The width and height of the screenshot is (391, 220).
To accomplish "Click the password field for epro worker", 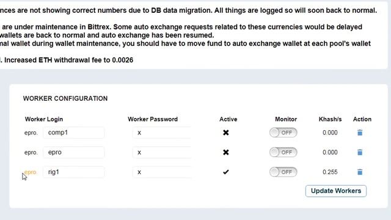I will [161, 152].
